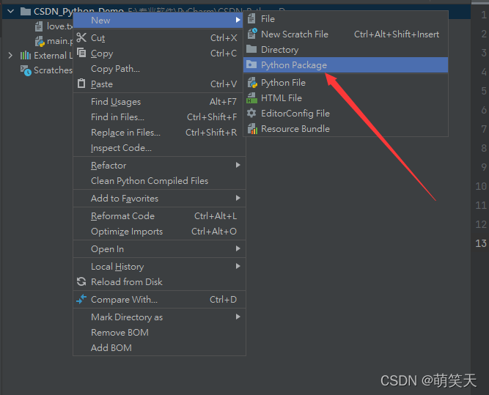Select the Scratches tree row label
The height and width of the screenshot is (395, 489).
tap(53, 70)
